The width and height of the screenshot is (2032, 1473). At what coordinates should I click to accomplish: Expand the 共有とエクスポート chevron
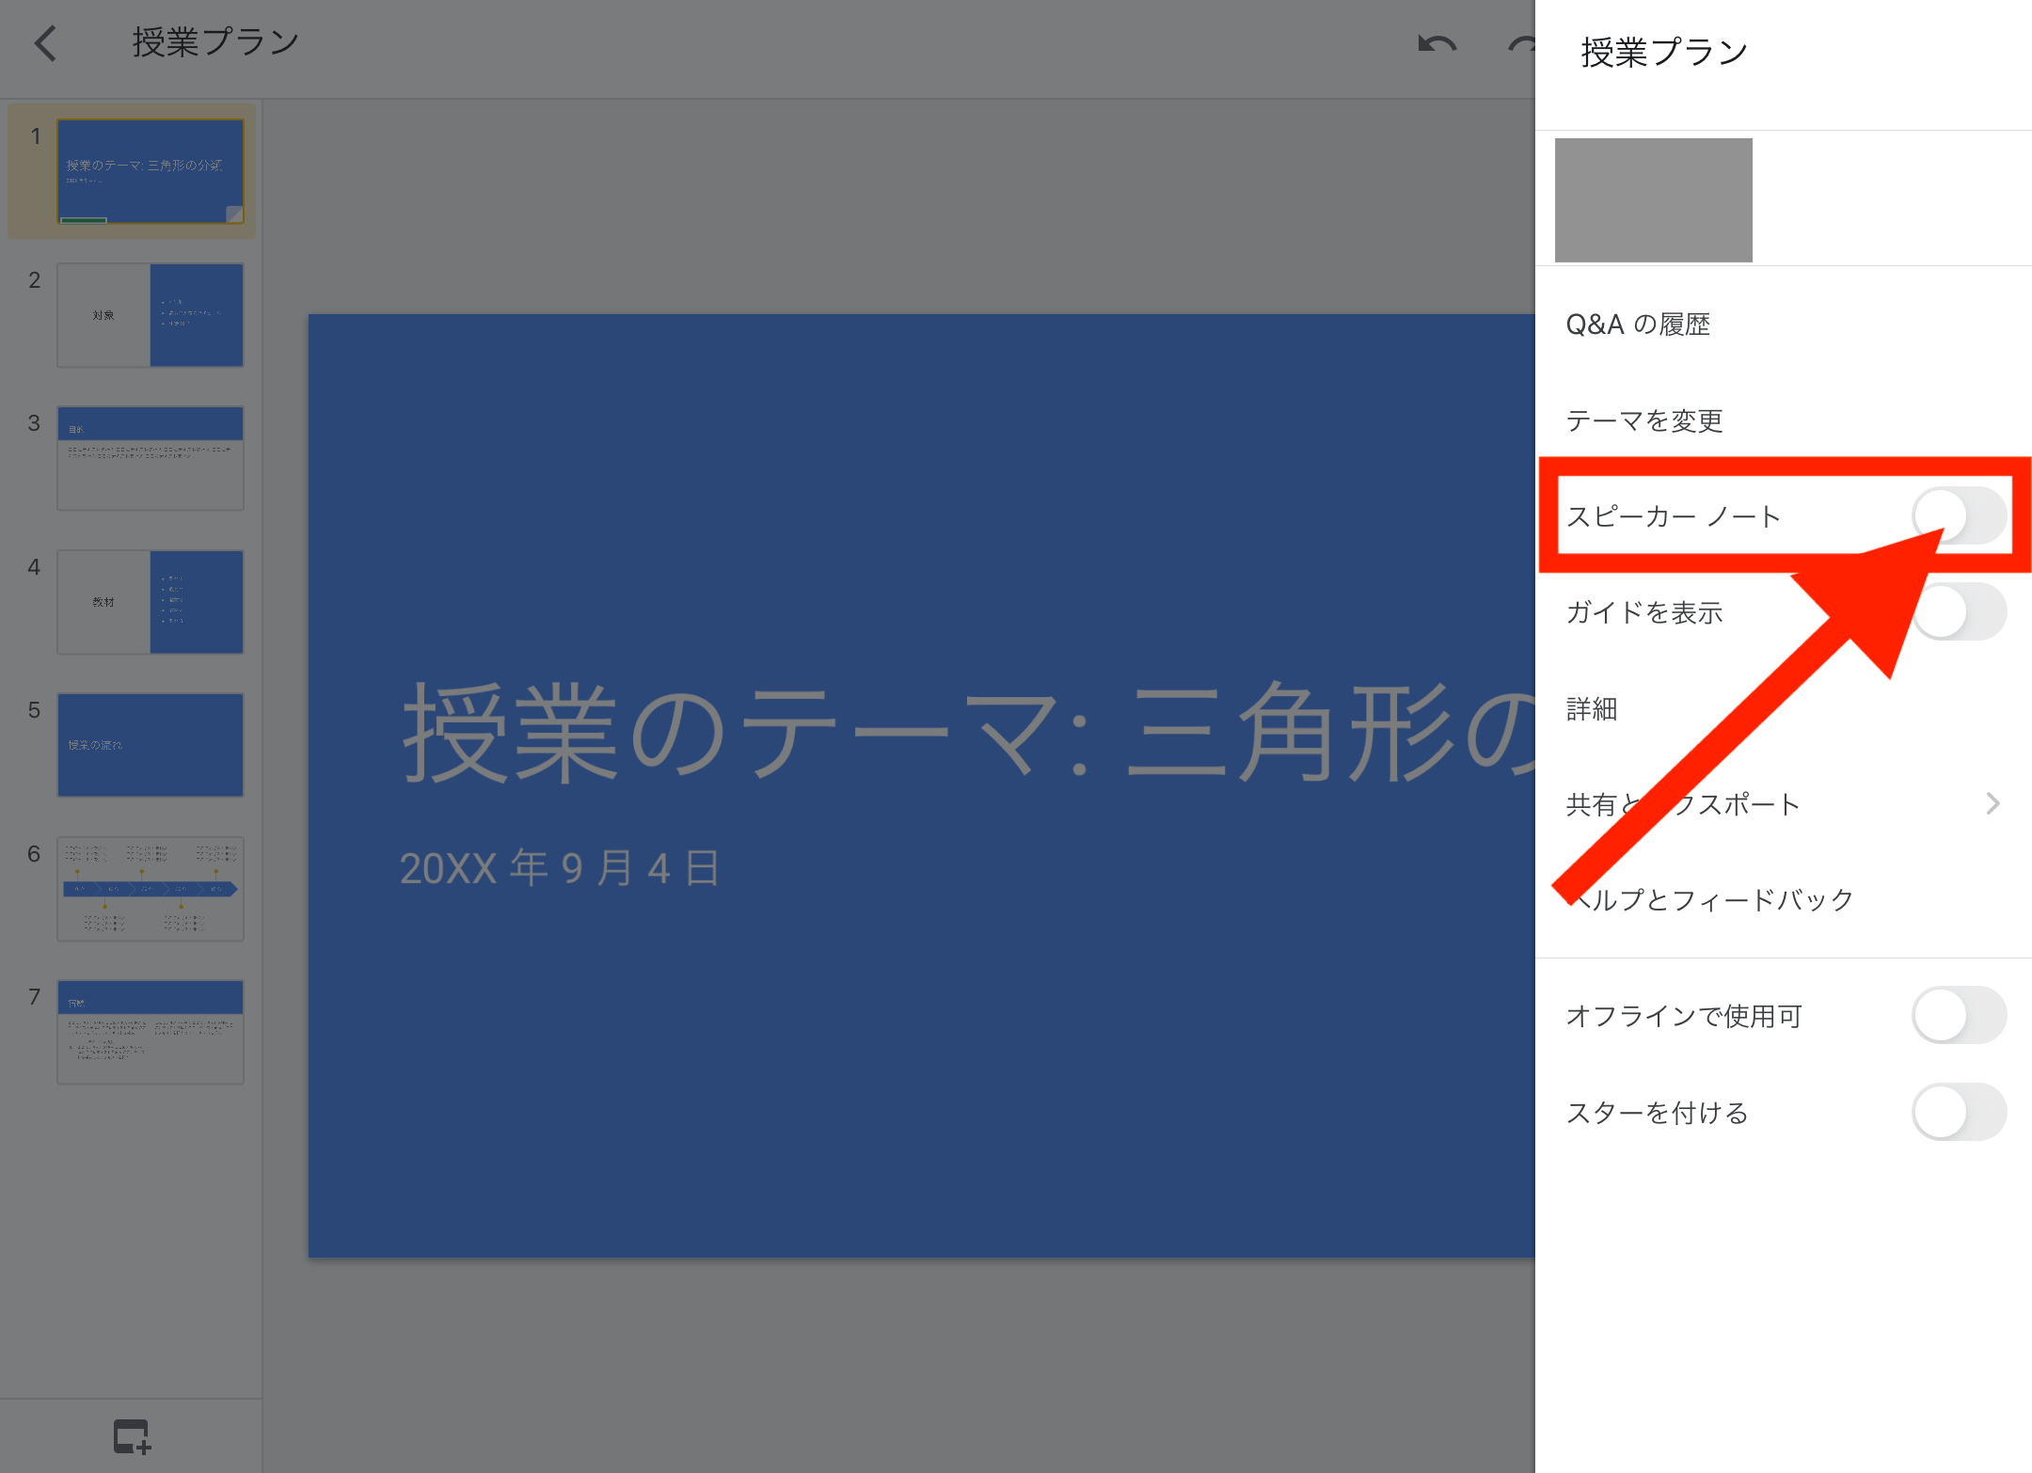(x=1992, y=803)
